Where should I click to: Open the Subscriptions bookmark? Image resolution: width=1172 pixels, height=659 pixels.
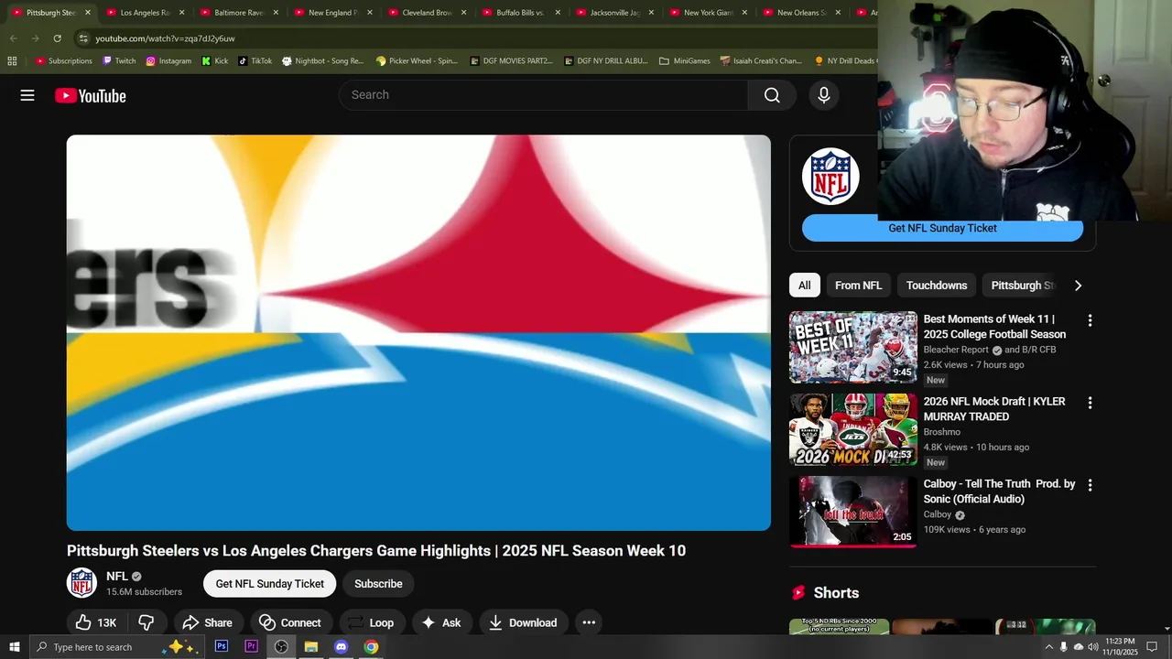(64, 61)
